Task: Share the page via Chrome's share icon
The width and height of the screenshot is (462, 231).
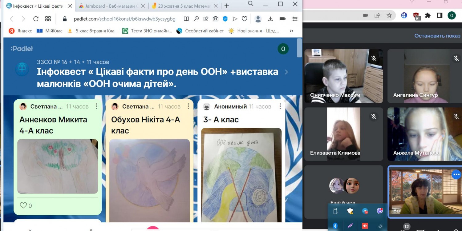Action: [377, 15]
